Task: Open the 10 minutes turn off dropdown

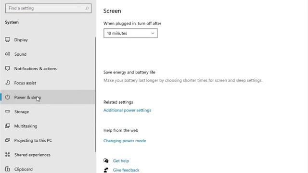Action: click(x=130, y=33)
